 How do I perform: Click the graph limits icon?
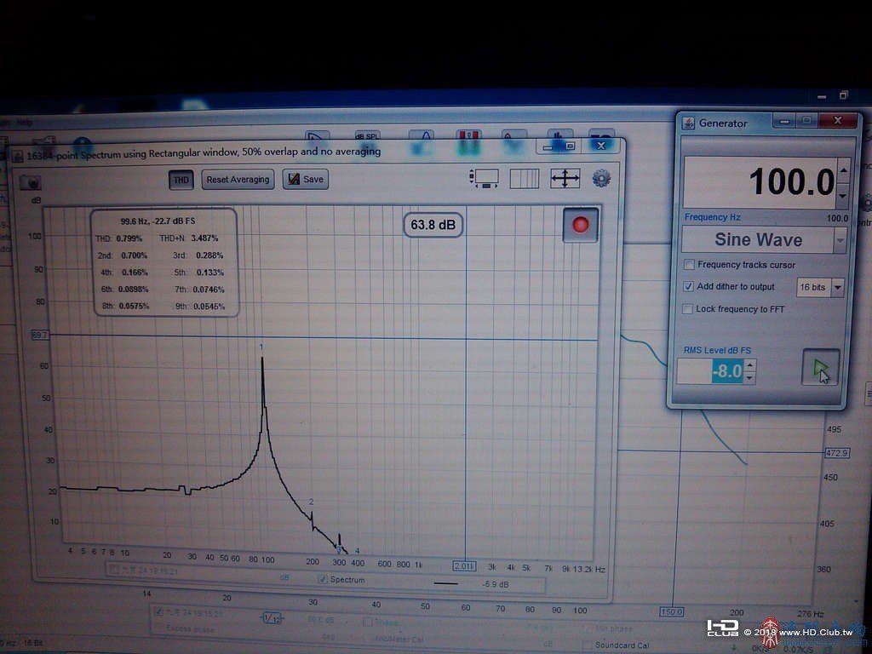tap(484, 179)
